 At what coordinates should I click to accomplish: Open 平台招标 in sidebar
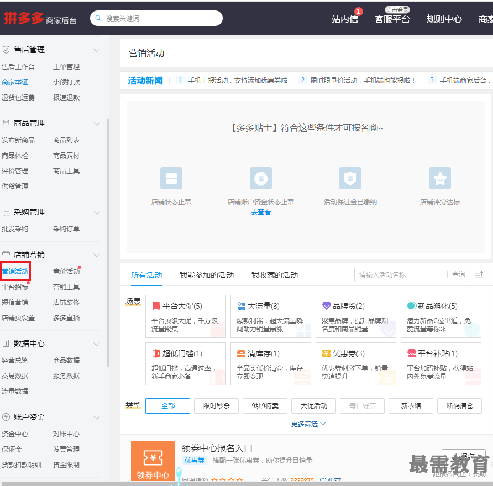click(x=15, y=287)
